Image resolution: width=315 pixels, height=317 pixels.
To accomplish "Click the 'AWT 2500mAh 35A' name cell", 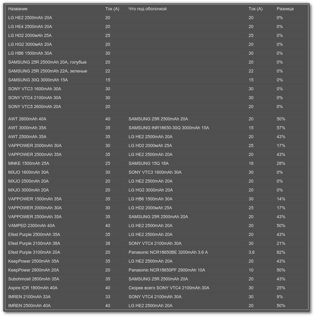I will 27,137.
